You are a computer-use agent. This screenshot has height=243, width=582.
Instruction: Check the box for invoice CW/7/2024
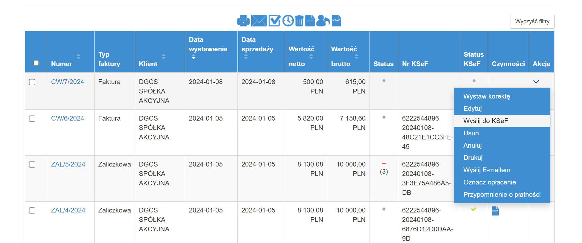point(32,82)
